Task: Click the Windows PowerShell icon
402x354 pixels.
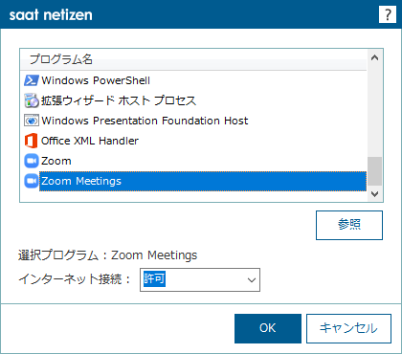Action: pos(32,80)
